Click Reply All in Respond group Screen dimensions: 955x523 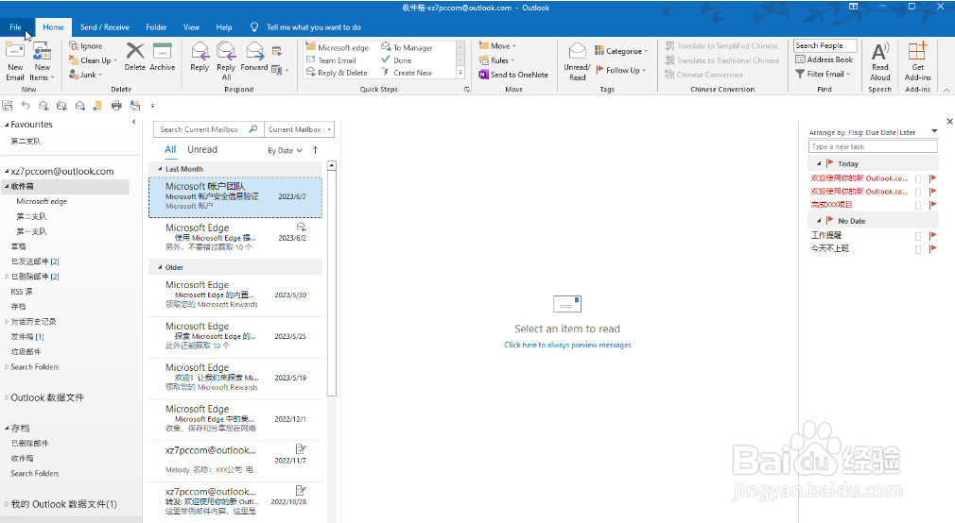226,60
